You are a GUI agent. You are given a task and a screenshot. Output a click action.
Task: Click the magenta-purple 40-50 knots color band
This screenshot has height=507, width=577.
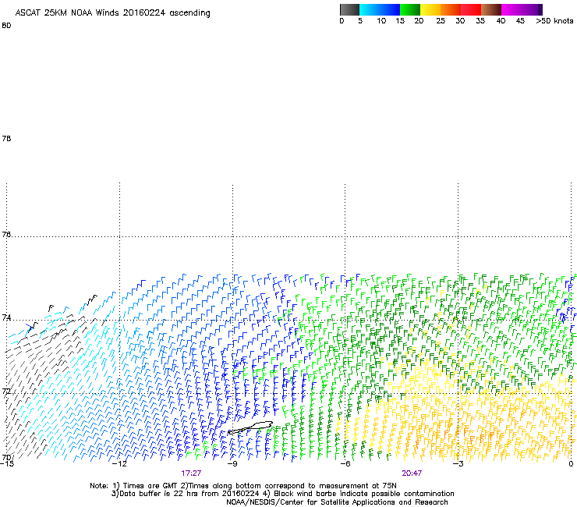click(x=522, y=9)
